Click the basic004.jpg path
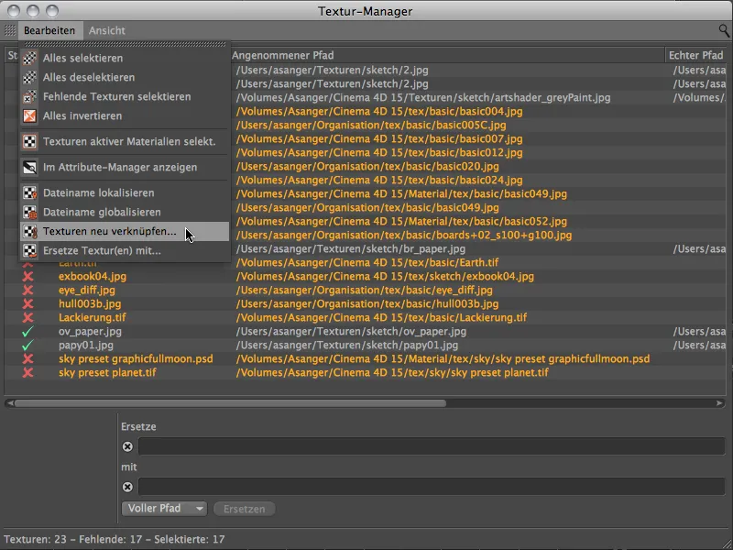Screen dimensions: 733x550 (379, 111)
